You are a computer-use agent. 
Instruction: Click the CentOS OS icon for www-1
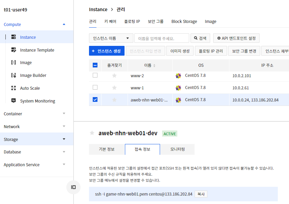(x=178, y=87)
